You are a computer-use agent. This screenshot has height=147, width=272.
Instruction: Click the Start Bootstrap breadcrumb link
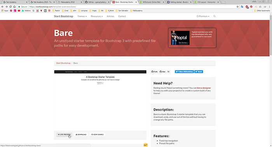pyautogui.click(x=63, y=63)
